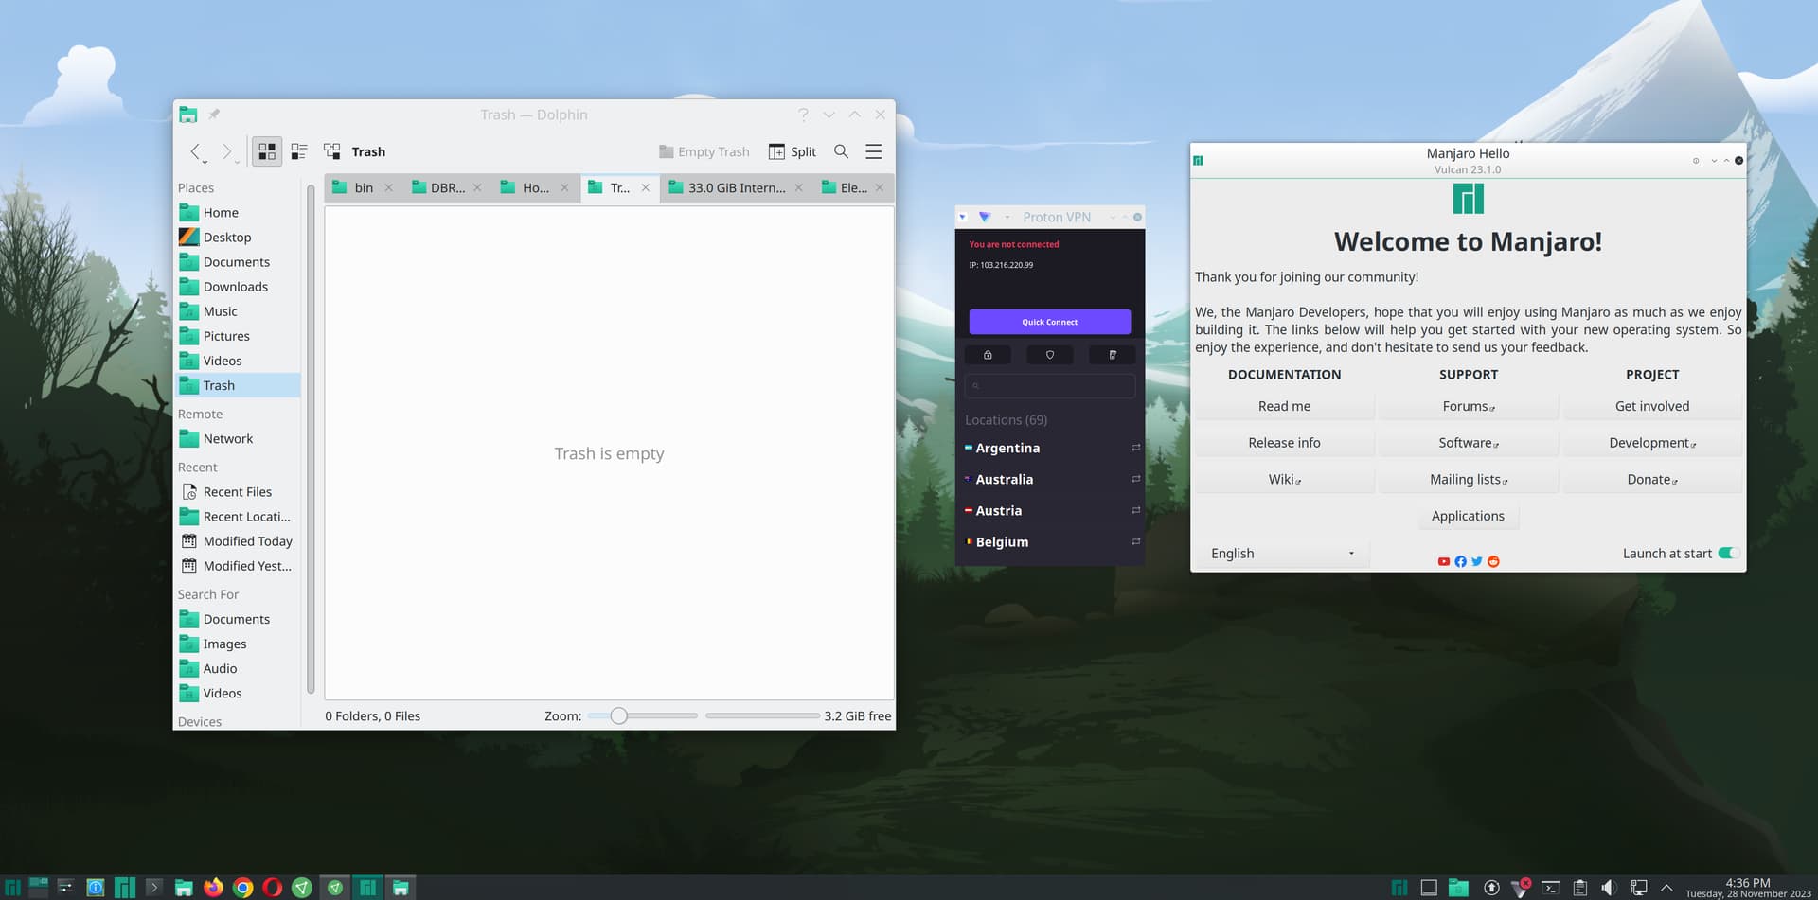Click the Proton VPN server search field
The image size is (1818, 900).
click(x=1049, y=385)
